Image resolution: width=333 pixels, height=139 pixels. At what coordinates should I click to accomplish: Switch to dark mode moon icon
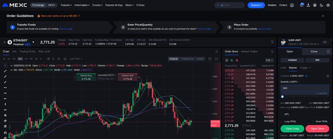(x=322, y=5)
